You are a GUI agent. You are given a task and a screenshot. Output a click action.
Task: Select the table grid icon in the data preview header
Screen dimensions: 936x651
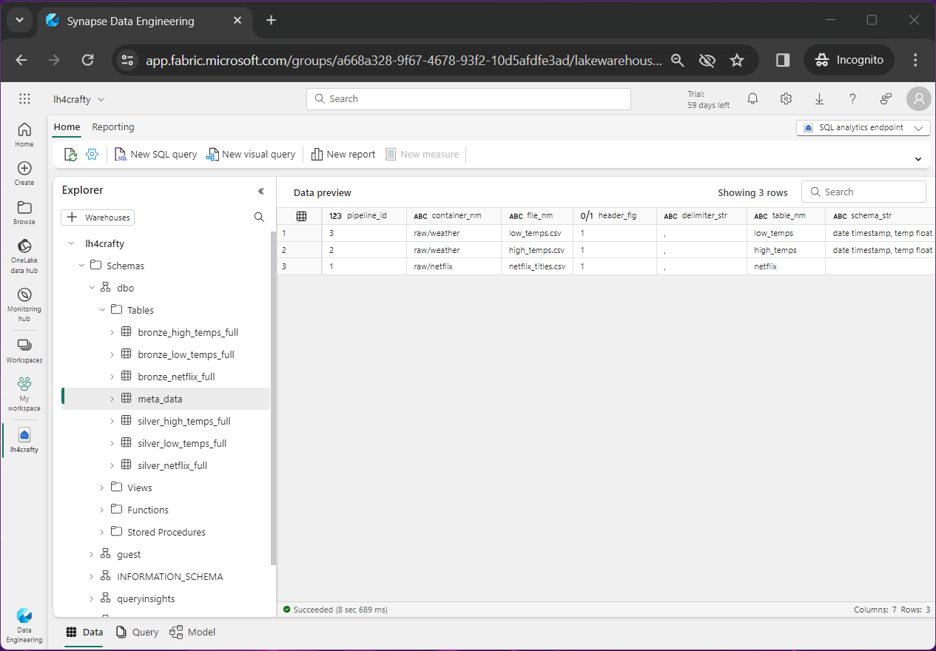pos(301,216)
